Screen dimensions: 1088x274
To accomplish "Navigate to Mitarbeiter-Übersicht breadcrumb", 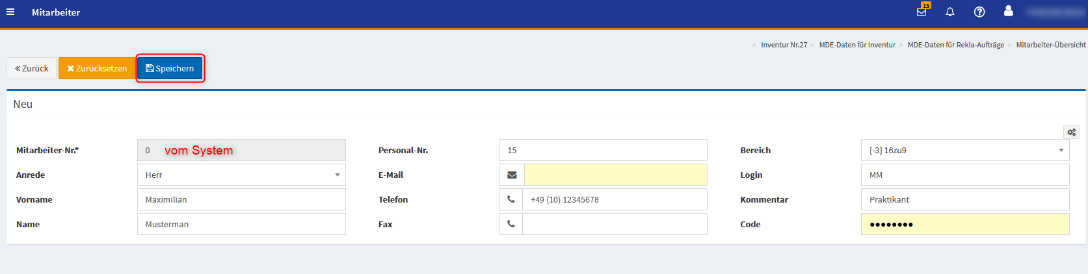I will pyautogui.click(x=1051, y=45).
